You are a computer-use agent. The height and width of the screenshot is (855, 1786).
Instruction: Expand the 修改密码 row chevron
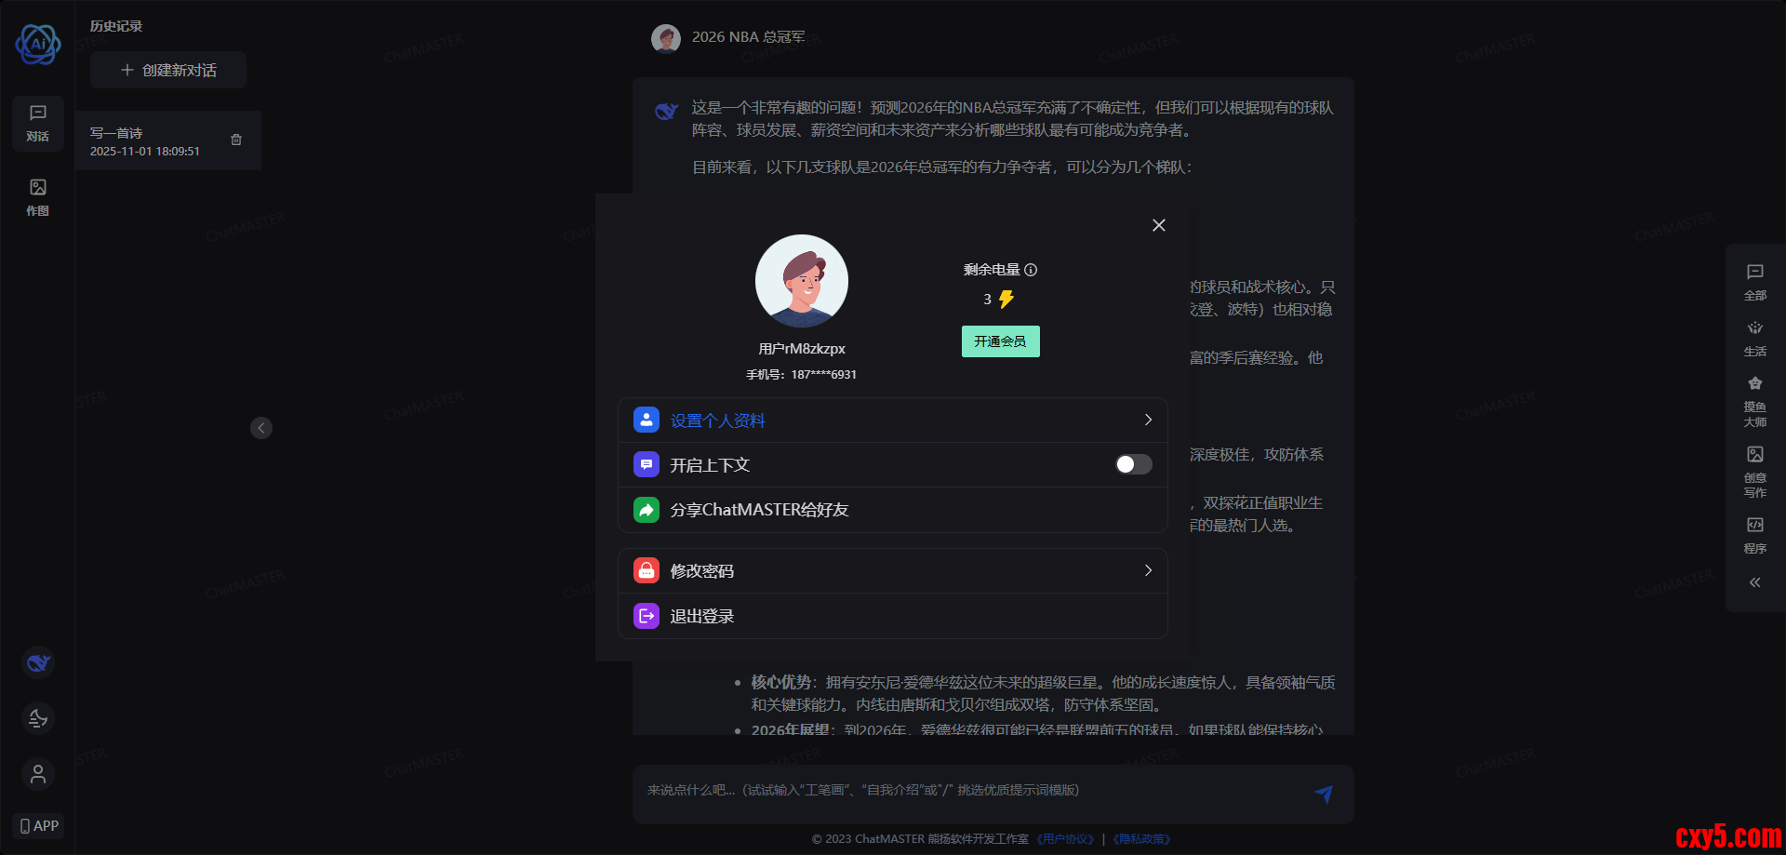[1149, 570]
